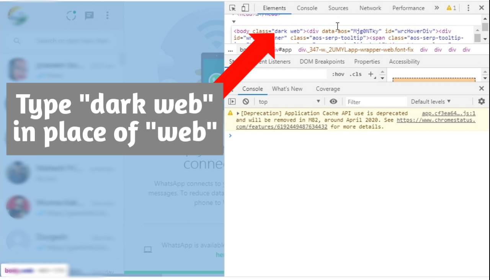
Task: Start a new chat with message icon
Action: tap(89, 15)
